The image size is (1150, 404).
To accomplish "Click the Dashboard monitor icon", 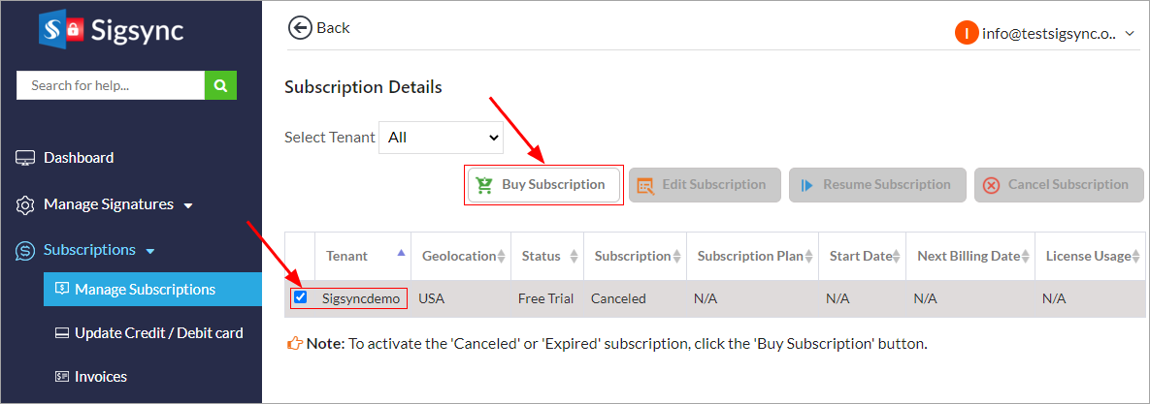I will pos(25,158).
